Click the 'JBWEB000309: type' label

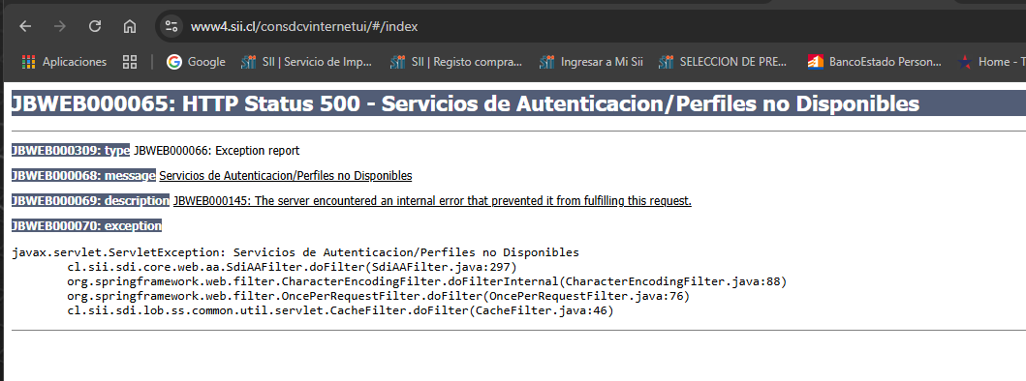click(71, 150)
